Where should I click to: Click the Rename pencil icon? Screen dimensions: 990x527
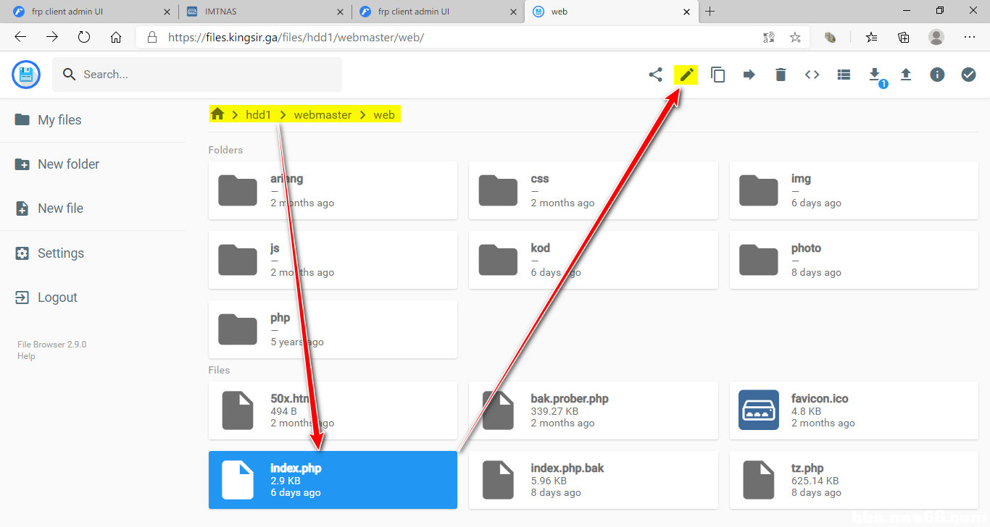tap(686, 75)
